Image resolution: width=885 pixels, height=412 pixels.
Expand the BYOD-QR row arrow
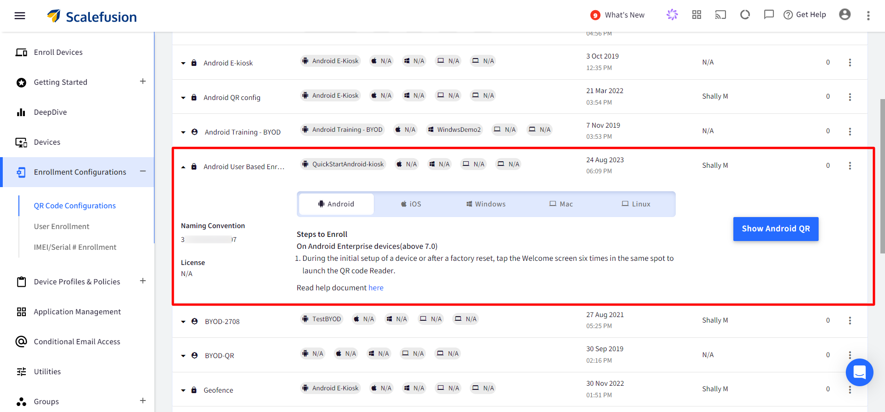click(x=183, y=356)
